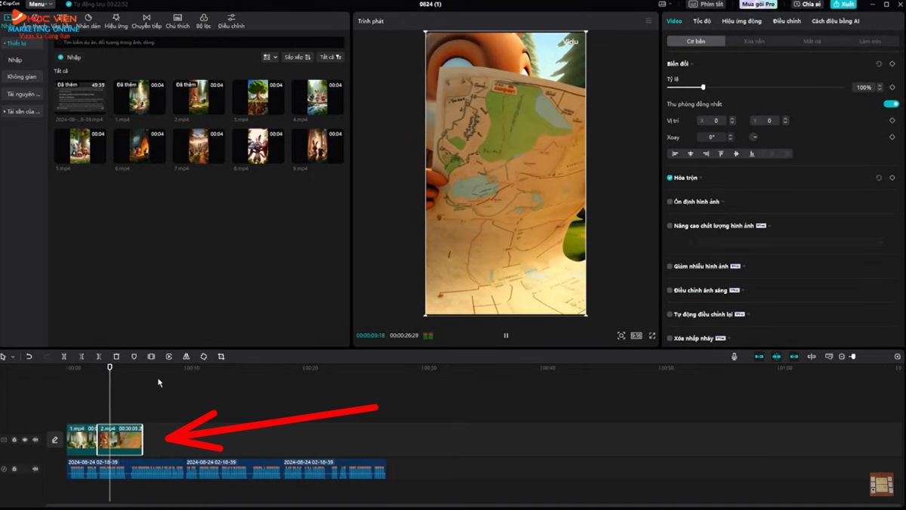This screenshot has width=906, height=510.
Task: Open the Nhãn dán stickers icon
Action: (x=88, y=21)
